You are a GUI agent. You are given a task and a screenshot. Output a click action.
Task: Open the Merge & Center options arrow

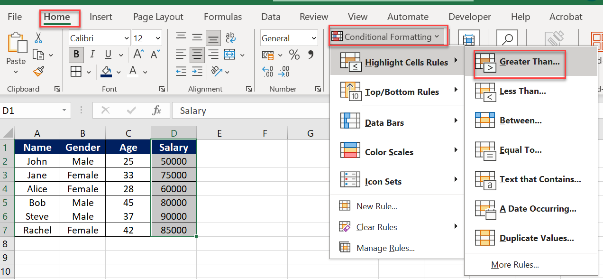point(242,55)
